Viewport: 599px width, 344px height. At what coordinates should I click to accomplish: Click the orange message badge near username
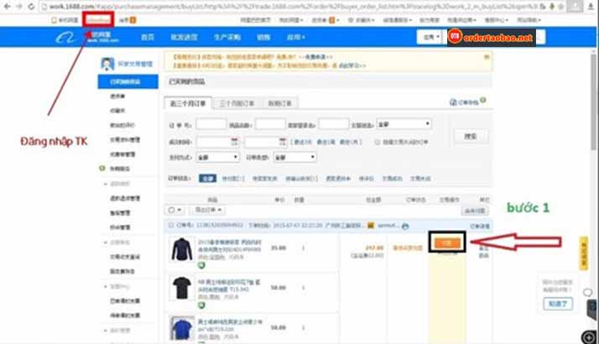pos(133,20)
